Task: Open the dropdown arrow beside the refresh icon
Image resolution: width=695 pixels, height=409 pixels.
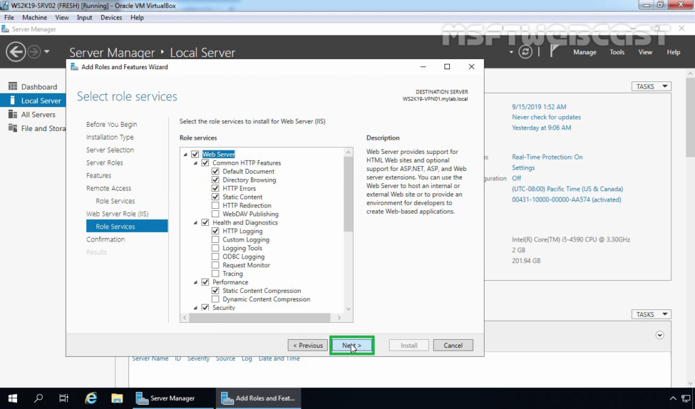Action: point(511,52)
